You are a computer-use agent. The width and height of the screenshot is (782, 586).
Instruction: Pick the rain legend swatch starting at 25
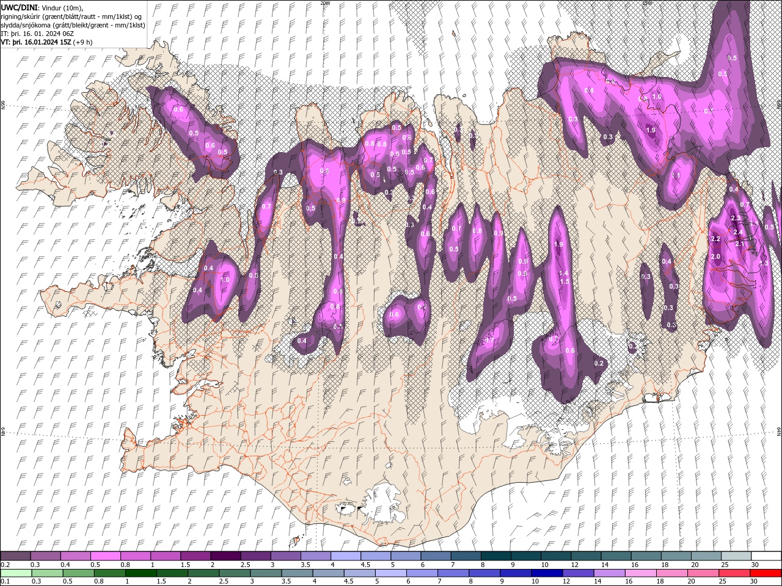[734, 573]
